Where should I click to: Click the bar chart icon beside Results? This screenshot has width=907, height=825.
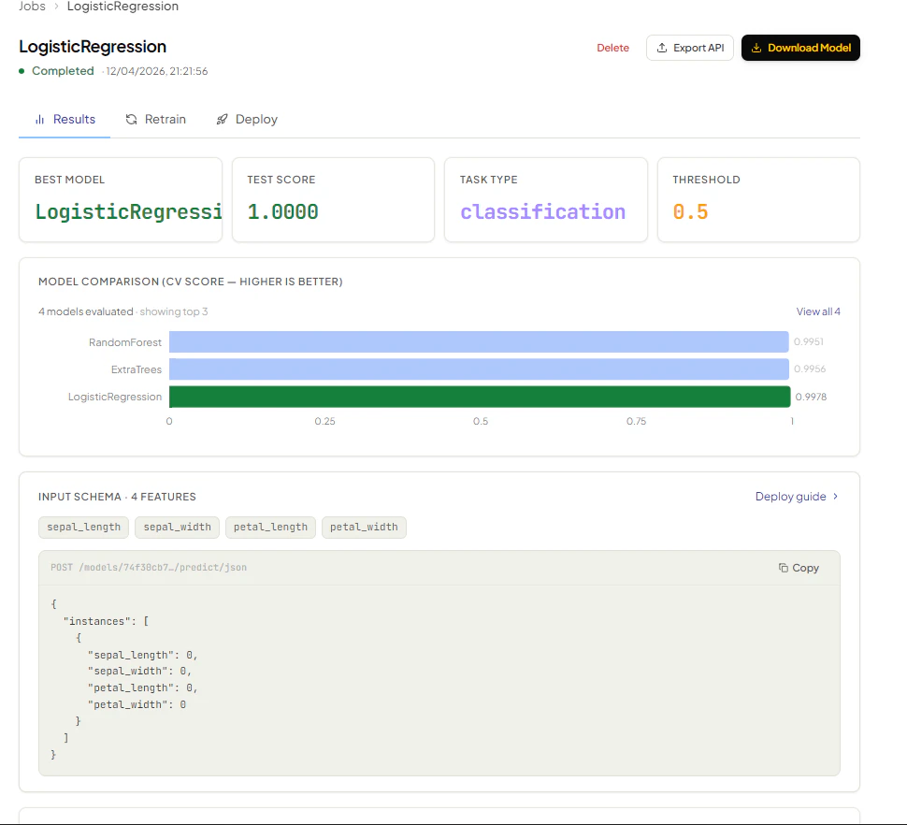39,119
